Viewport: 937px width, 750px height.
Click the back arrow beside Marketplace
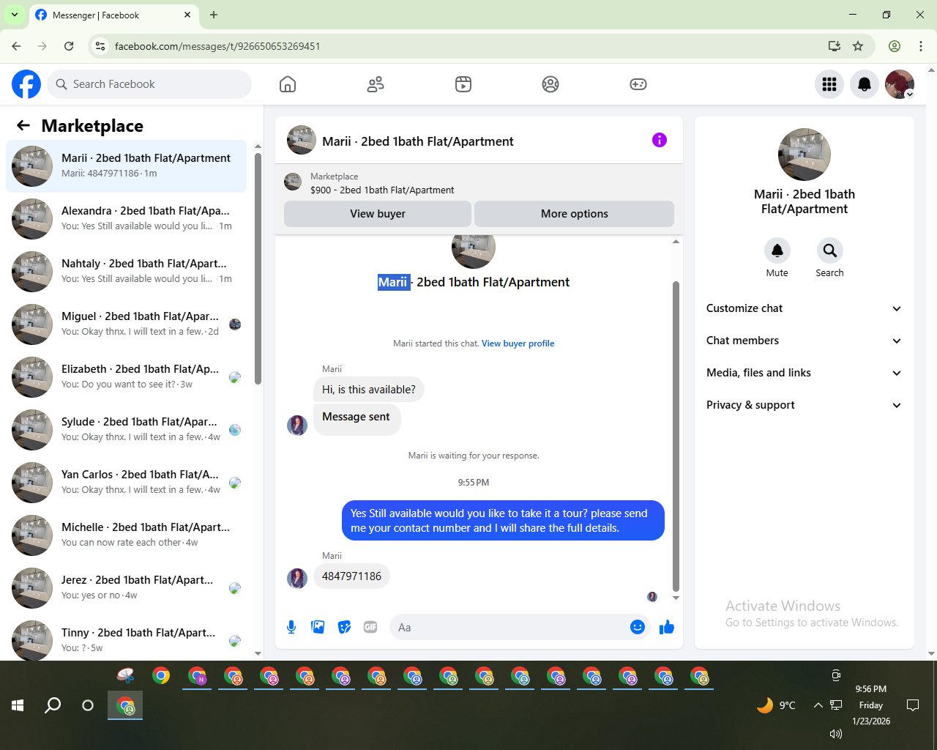(x=23, y=125)
